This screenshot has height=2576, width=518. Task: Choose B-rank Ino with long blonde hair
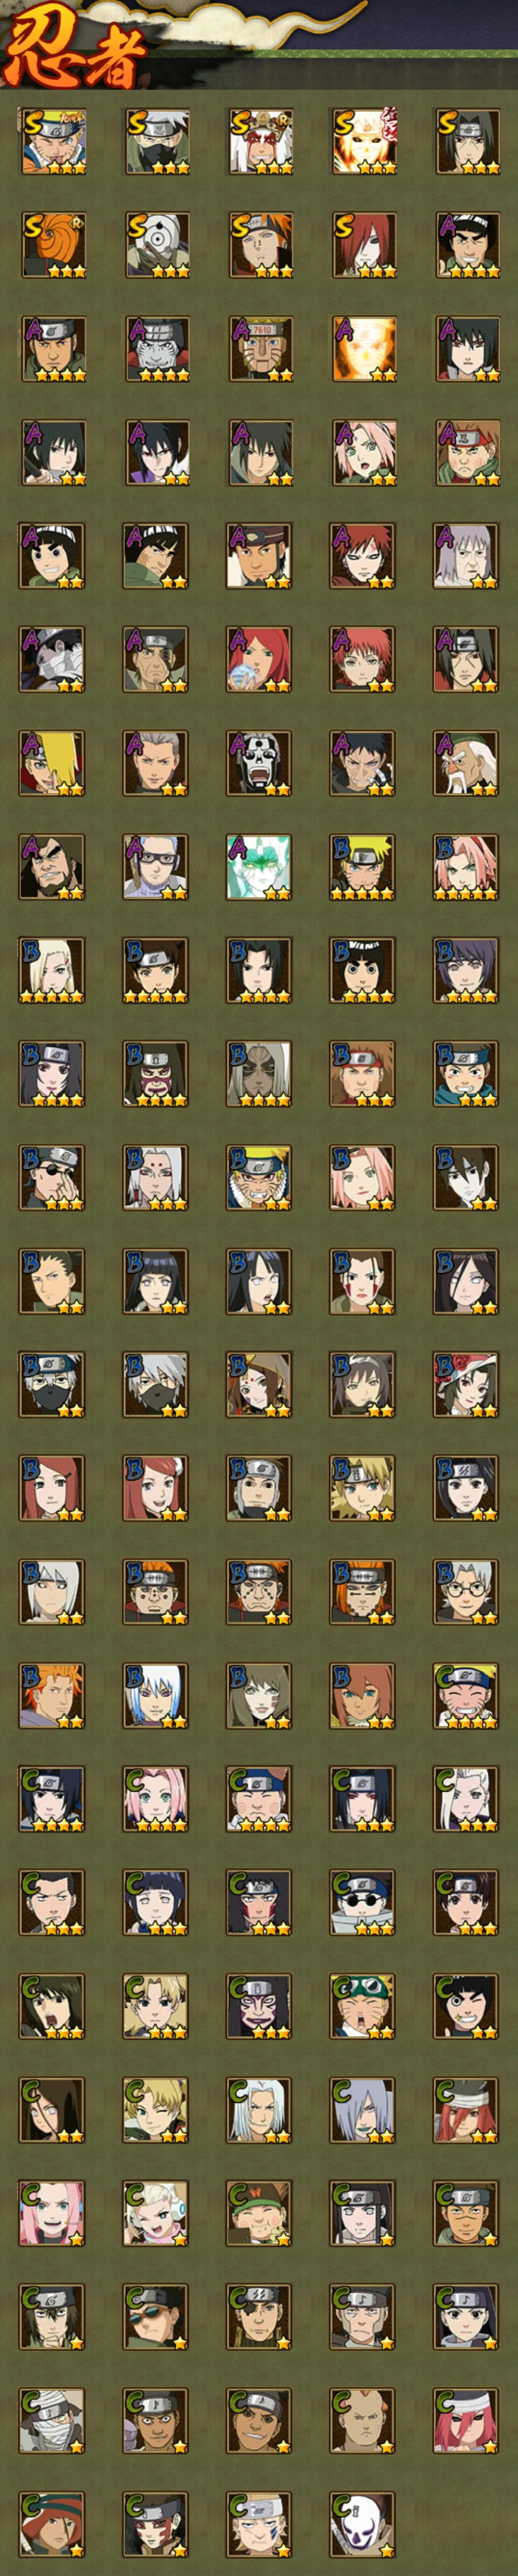tap(52, 970)
